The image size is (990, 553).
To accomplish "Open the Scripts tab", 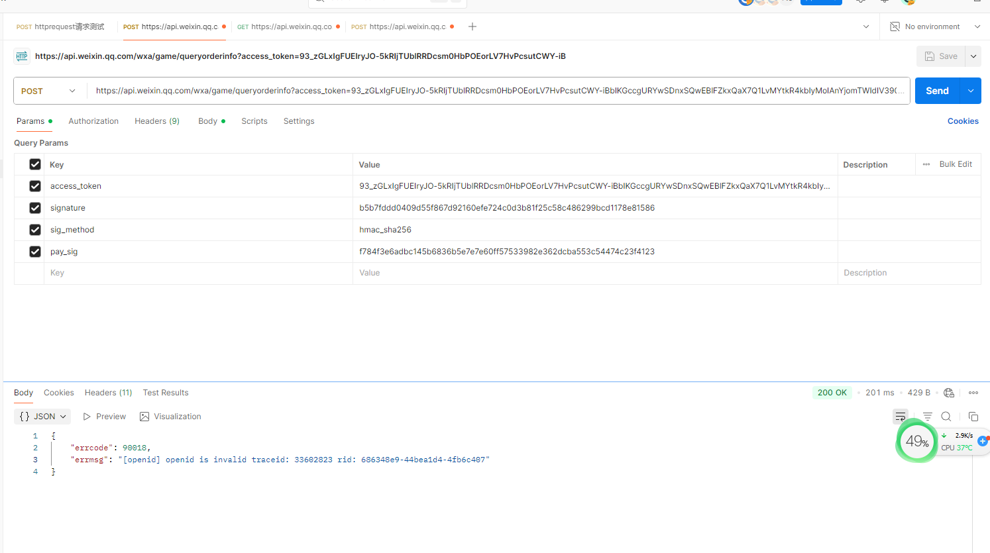I will pos(254,121).
